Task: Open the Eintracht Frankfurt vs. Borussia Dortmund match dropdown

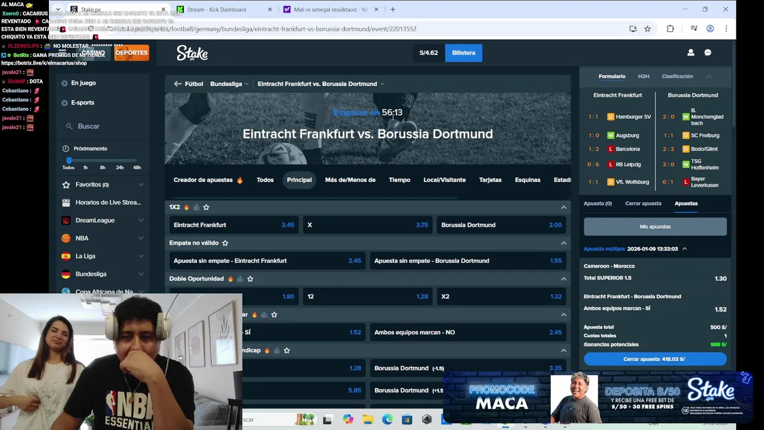Action: click(321, 84)
